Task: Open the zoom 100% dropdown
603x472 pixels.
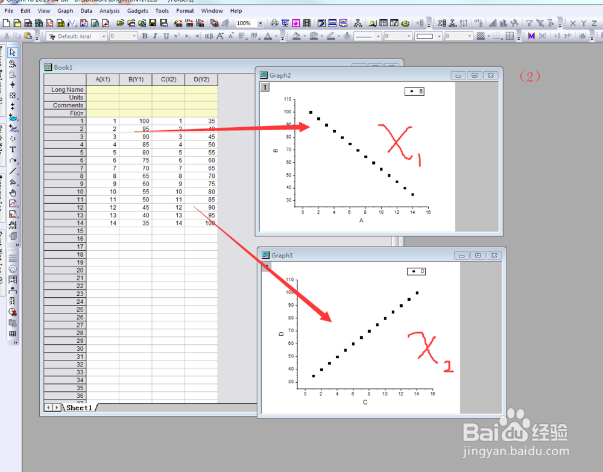Action: pyautogui.click(x=260, y=24)
